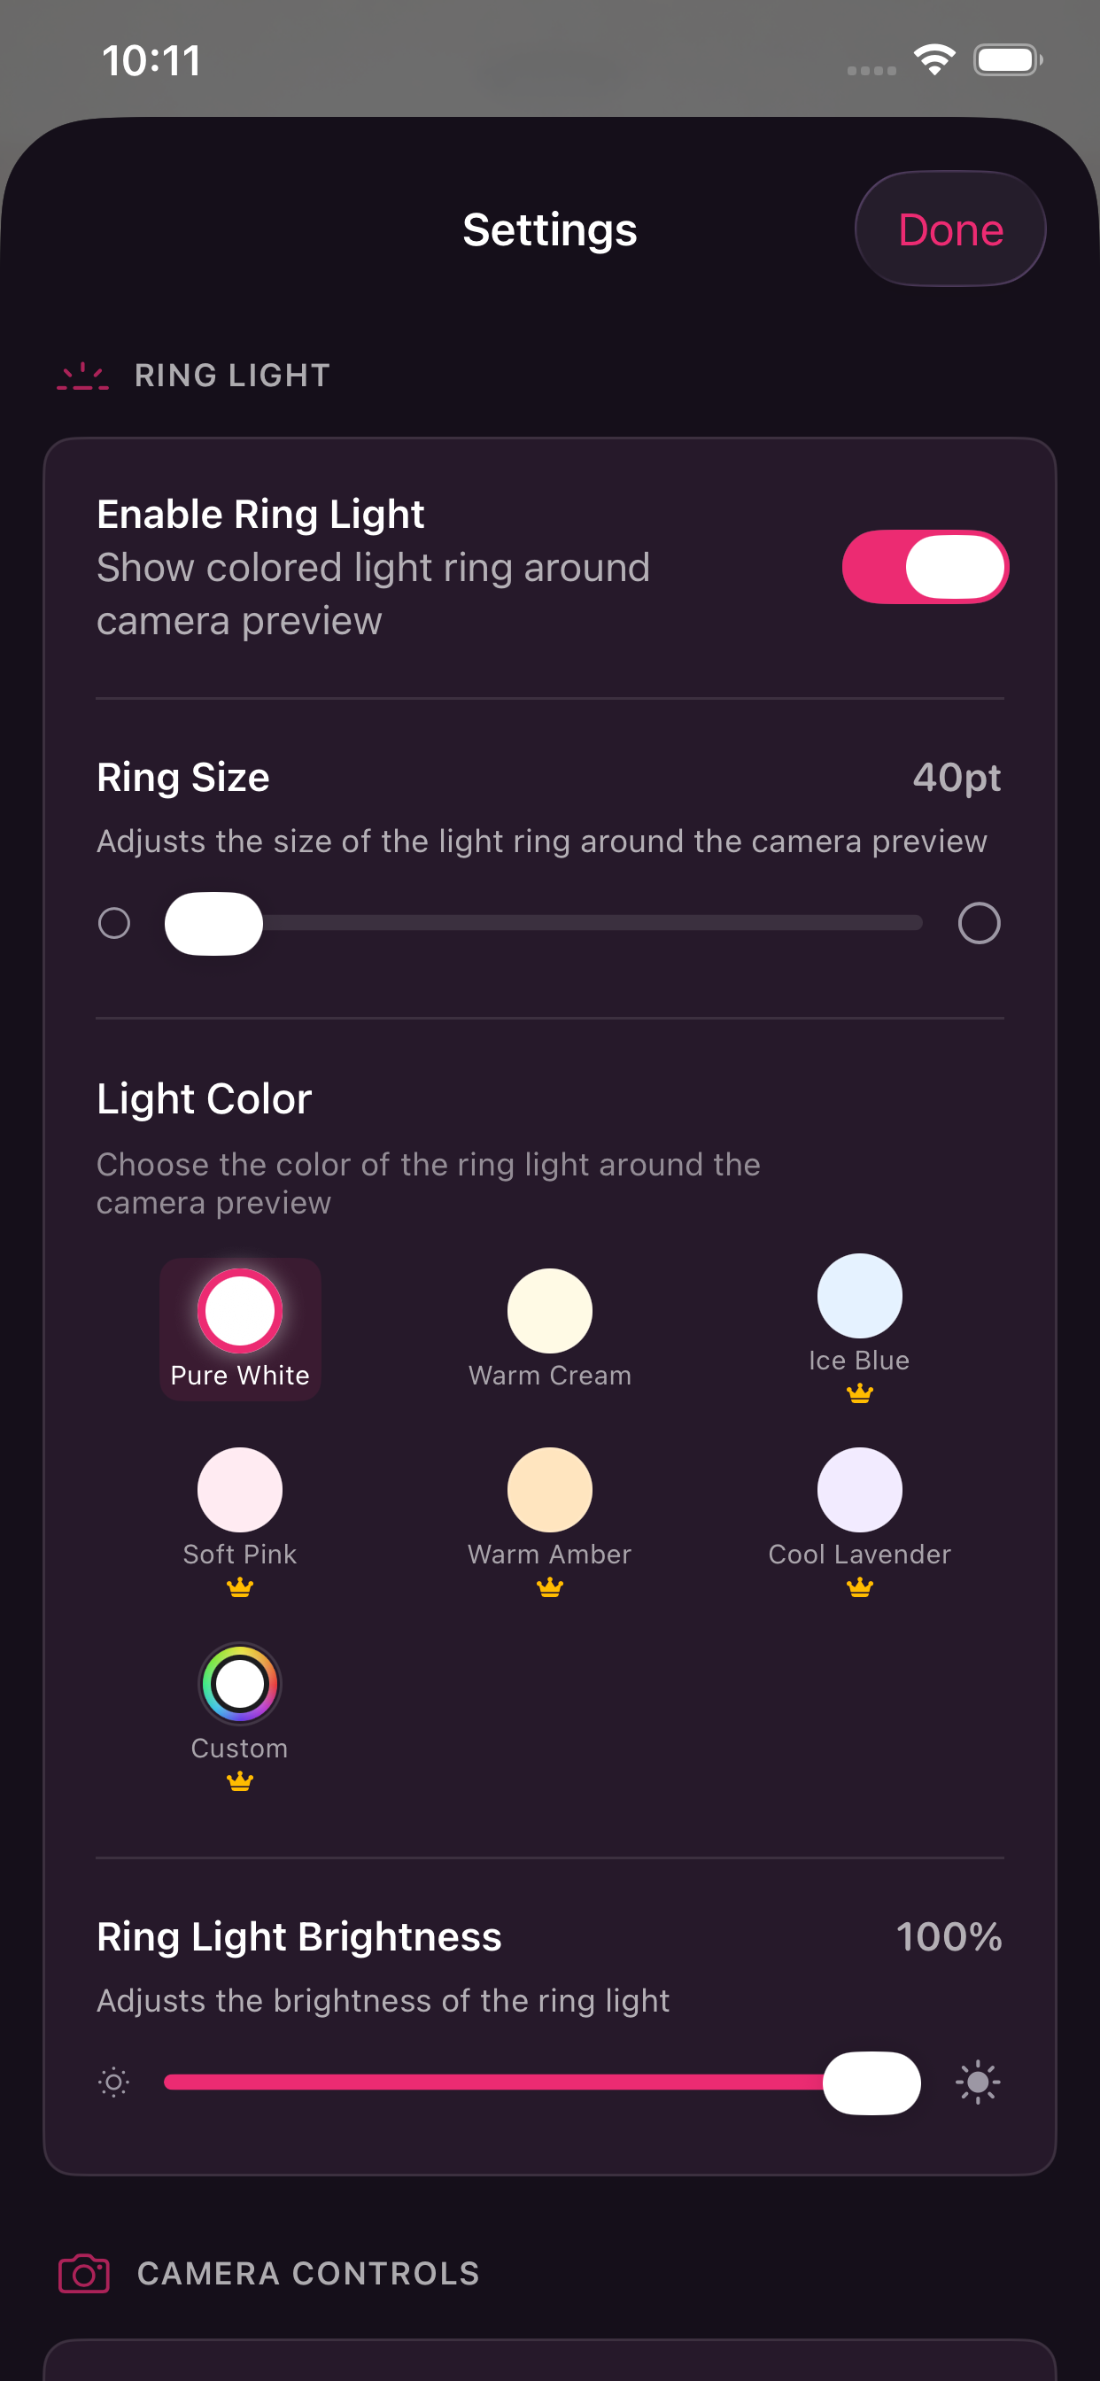Image resolution: width=1100 pixels, height=2381 pixels.
Task: Choose the Ice Blue color swatch
Action: point(859,1296)
